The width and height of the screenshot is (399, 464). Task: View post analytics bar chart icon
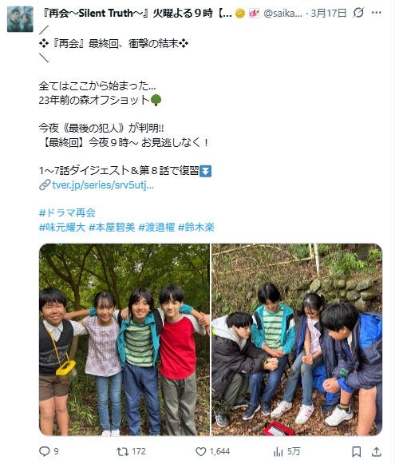click(278, 451)
